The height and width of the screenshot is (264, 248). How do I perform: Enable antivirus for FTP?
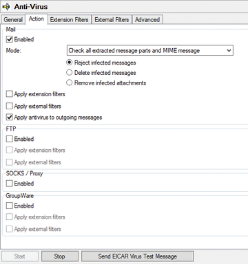click(10, 139)
